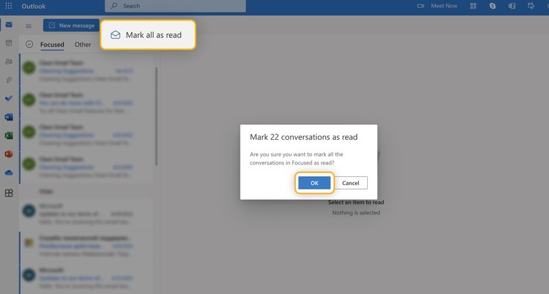Click the Search magnifier icon

coord(114,6)
